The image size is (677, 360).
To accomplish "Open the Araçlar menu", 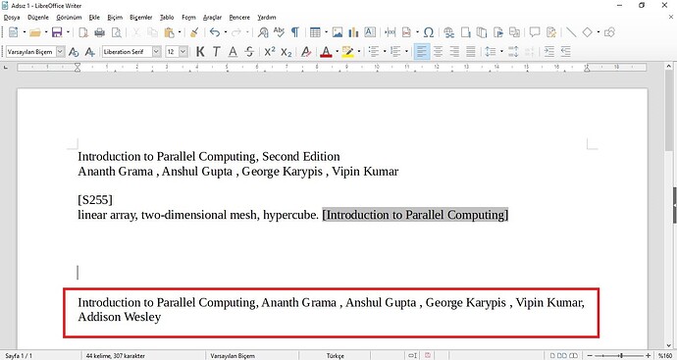I will coord(212,18).
